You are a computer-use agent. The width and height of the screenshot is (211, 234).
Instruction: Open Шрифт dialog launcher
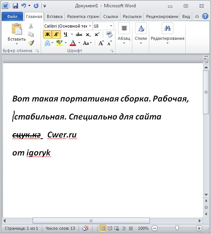pyautogui.click(x=112, y=51)
